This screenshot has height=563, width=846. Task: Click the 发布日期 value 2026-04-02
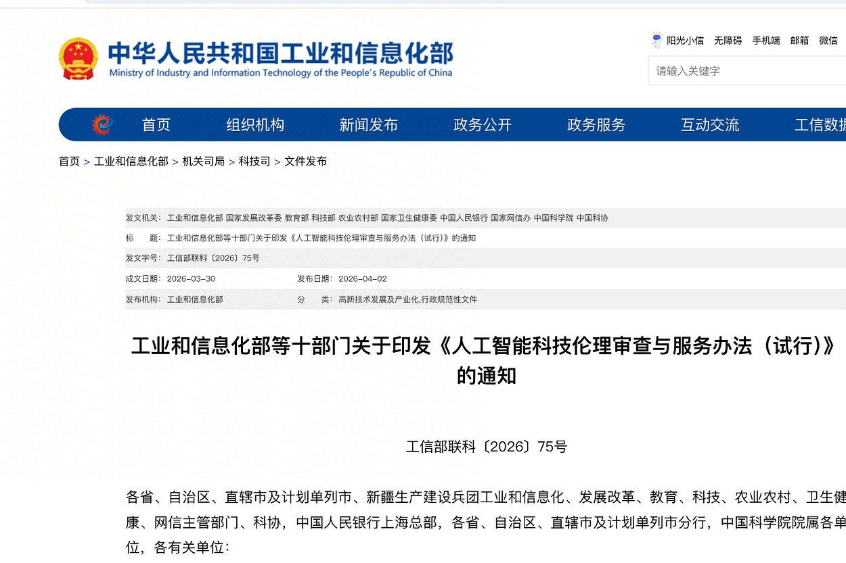pos(362,279)
